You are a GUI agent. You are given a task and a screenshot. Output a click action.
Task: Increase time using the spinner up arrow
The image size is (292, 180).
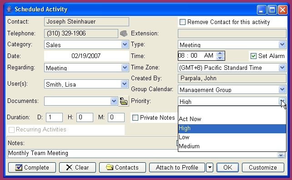[x=220, y=54]
